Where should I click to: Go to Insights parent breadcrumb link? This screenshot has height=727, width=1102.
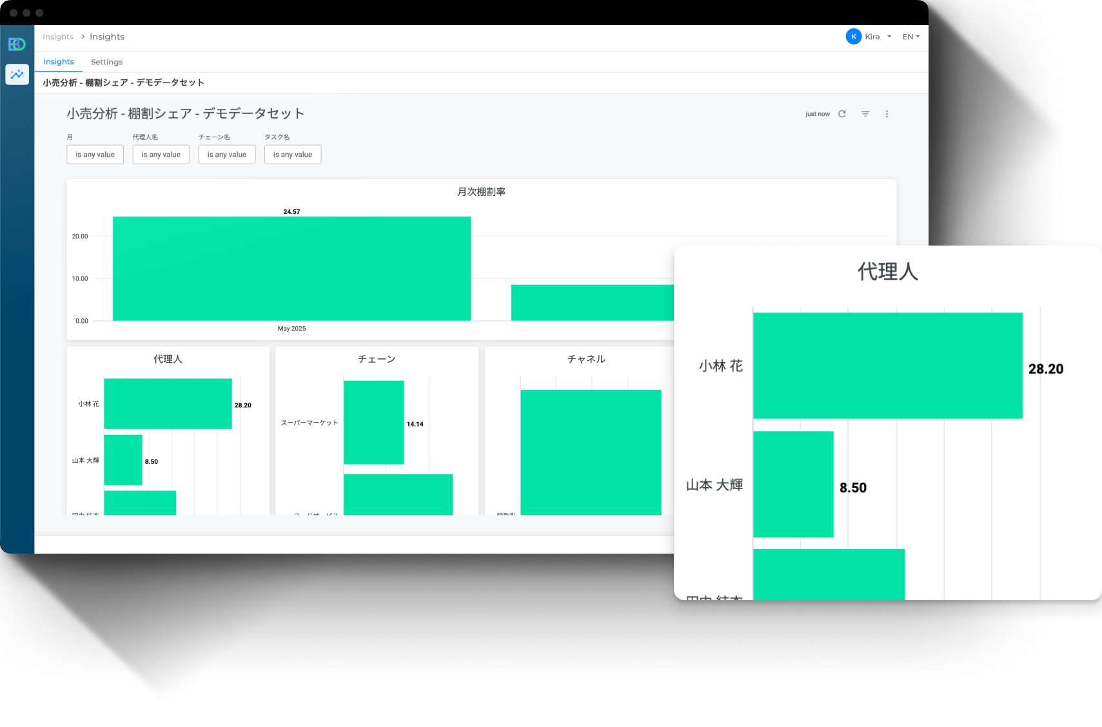pyautogui.click(x=58, y=37)
